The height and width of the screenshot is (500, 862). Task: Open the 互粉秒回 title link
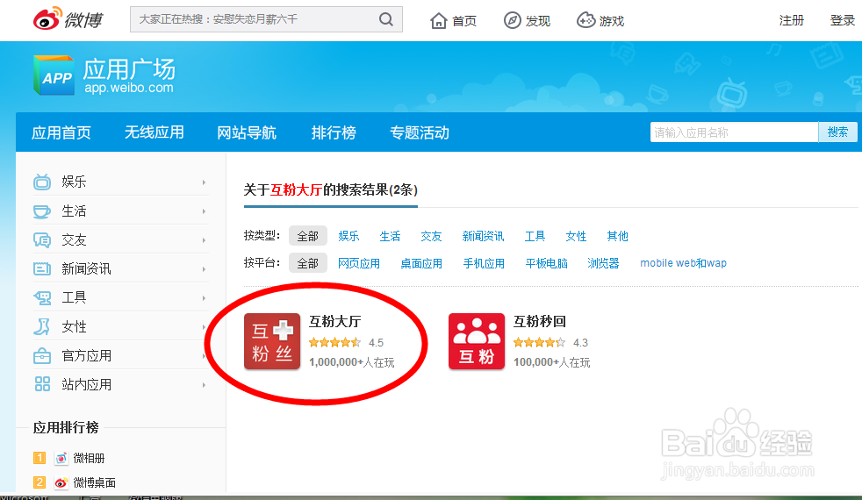(x=539, y=321)
